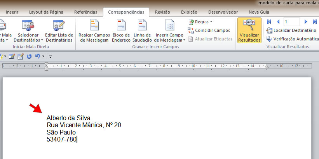Screen dimensions: 319x159
Task: Select Correspondências tab
Action: pos(126,12)
